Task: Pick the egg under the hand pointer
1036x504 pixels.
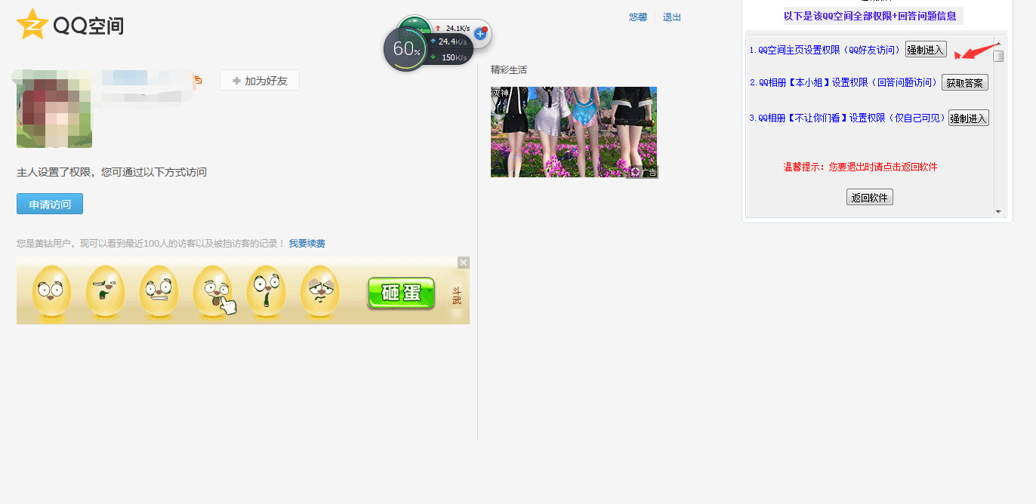Action: click(x=212, y=290)
